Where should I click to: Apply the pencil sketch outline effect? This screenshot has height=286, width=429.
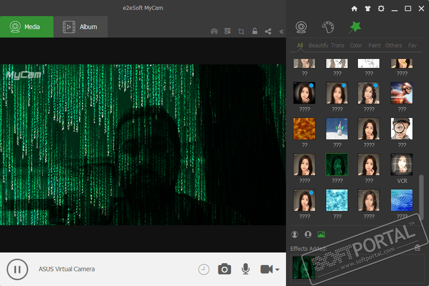[369, 63]
